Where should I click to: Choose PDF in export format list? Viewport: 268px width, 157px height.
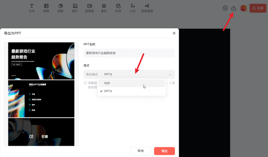pos(131,83)
